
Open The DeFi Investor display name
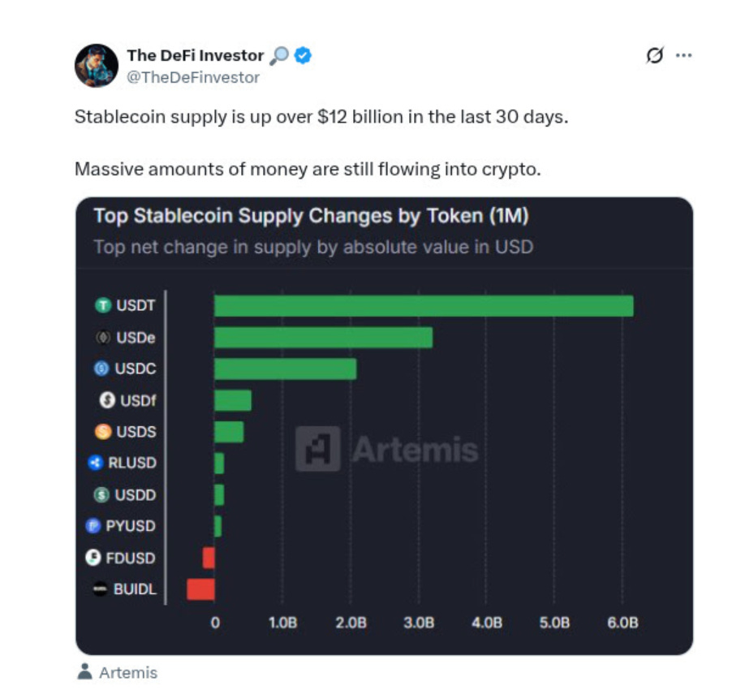(196, 55)
